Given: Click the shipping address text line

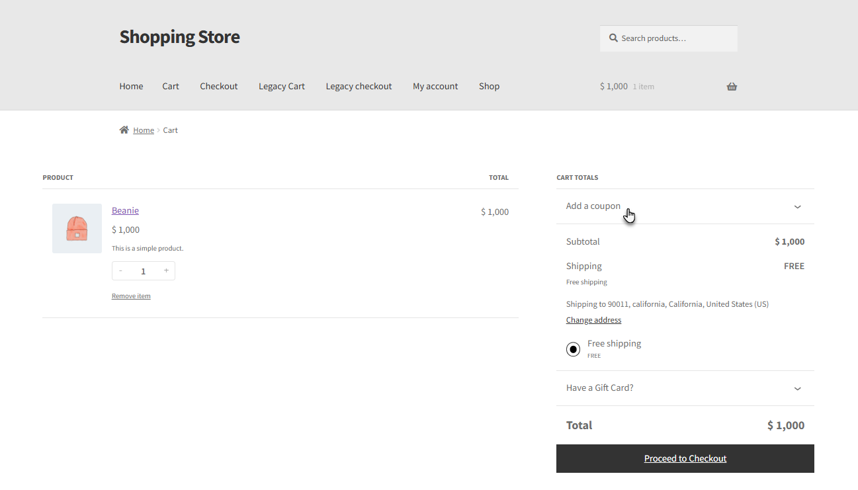Looking at the screenshot, I should (667, 304).
